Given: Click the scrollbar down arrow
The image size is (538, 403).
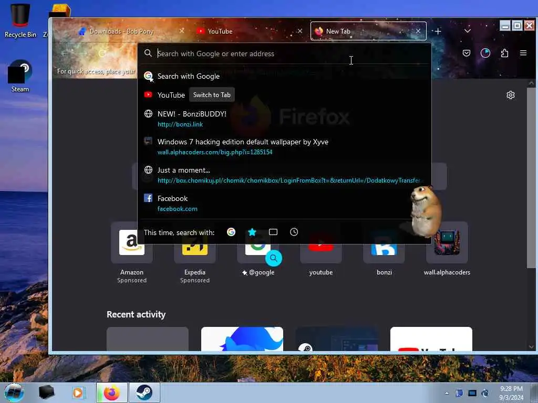Looking at the screenshot, I should click(531, 346).
